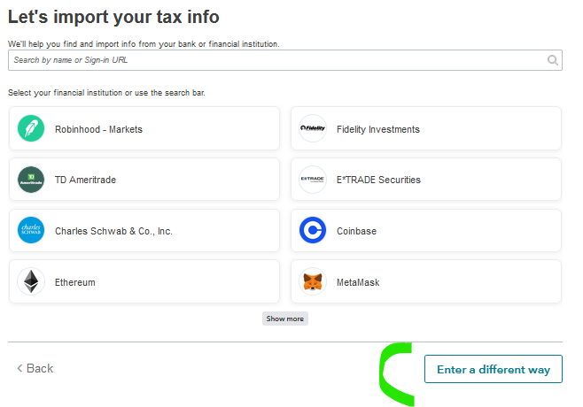583x407 pixels.
Task: Click the Coinbase logo icon
Action: point(313,230)
